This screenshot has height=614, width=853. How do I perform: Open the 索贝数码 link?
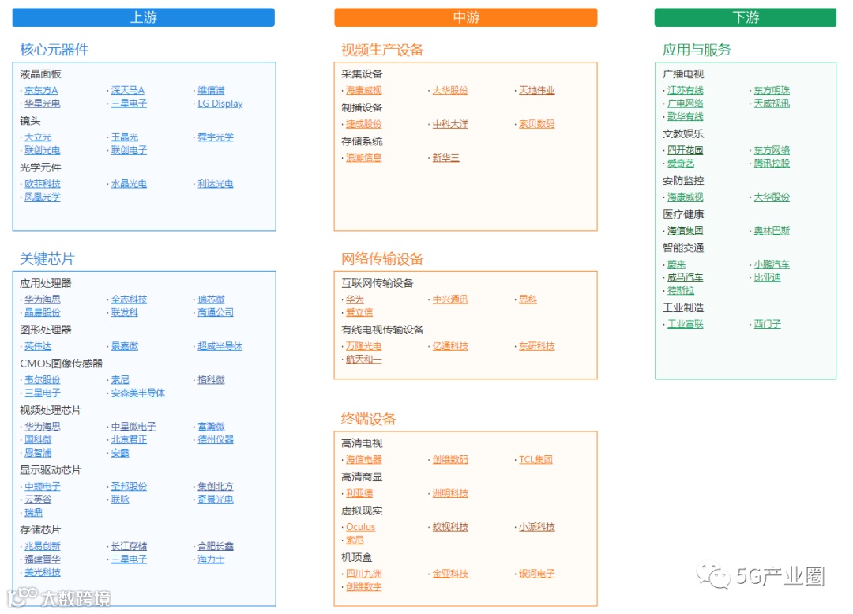[x=536, y=124]
